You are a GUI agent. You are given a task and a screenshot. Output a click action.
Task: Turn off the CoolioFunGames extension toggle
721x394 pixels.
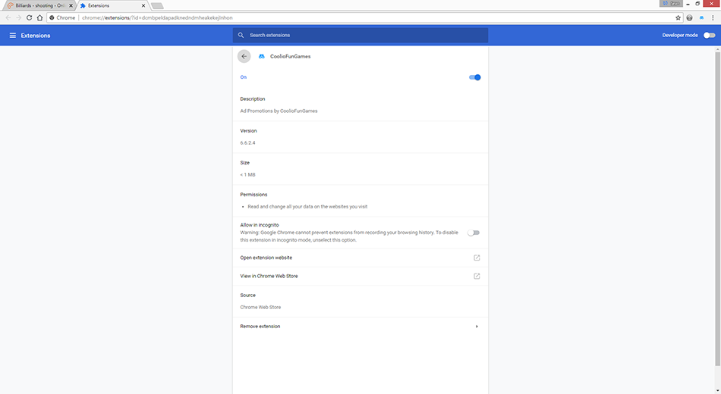coord(475,77)
